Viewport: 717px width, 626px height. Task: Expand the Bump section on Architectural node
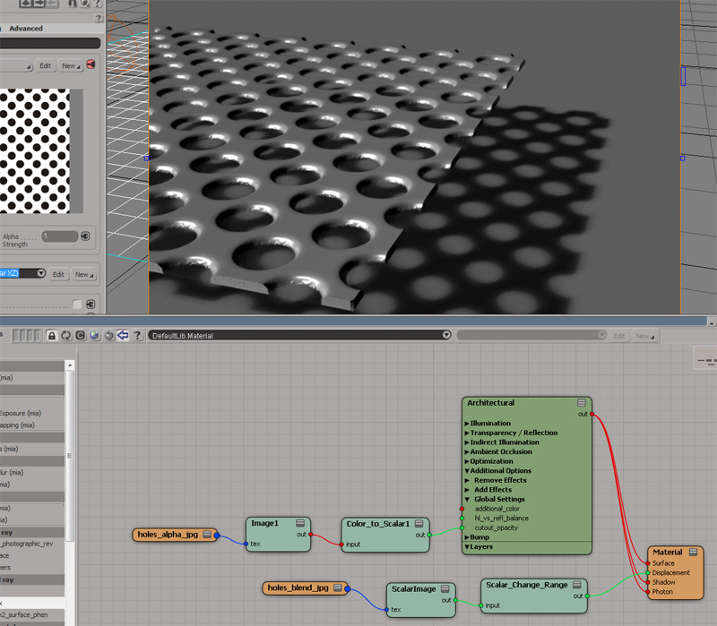(467, 537)
